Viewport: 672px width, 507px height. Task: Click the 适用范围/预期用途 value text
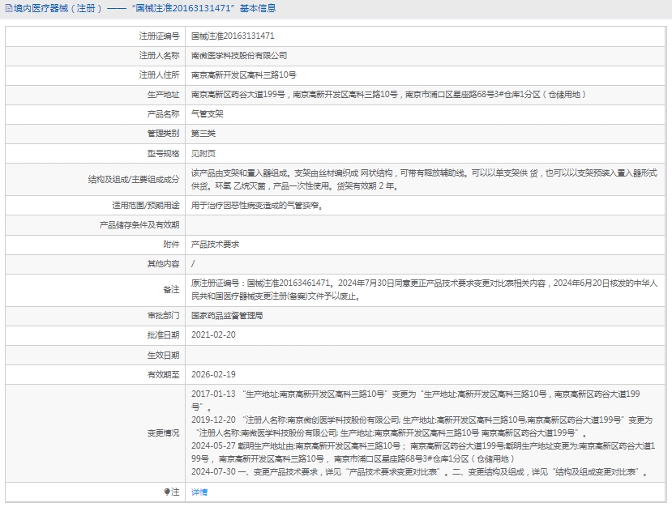(x=257, y=206)
